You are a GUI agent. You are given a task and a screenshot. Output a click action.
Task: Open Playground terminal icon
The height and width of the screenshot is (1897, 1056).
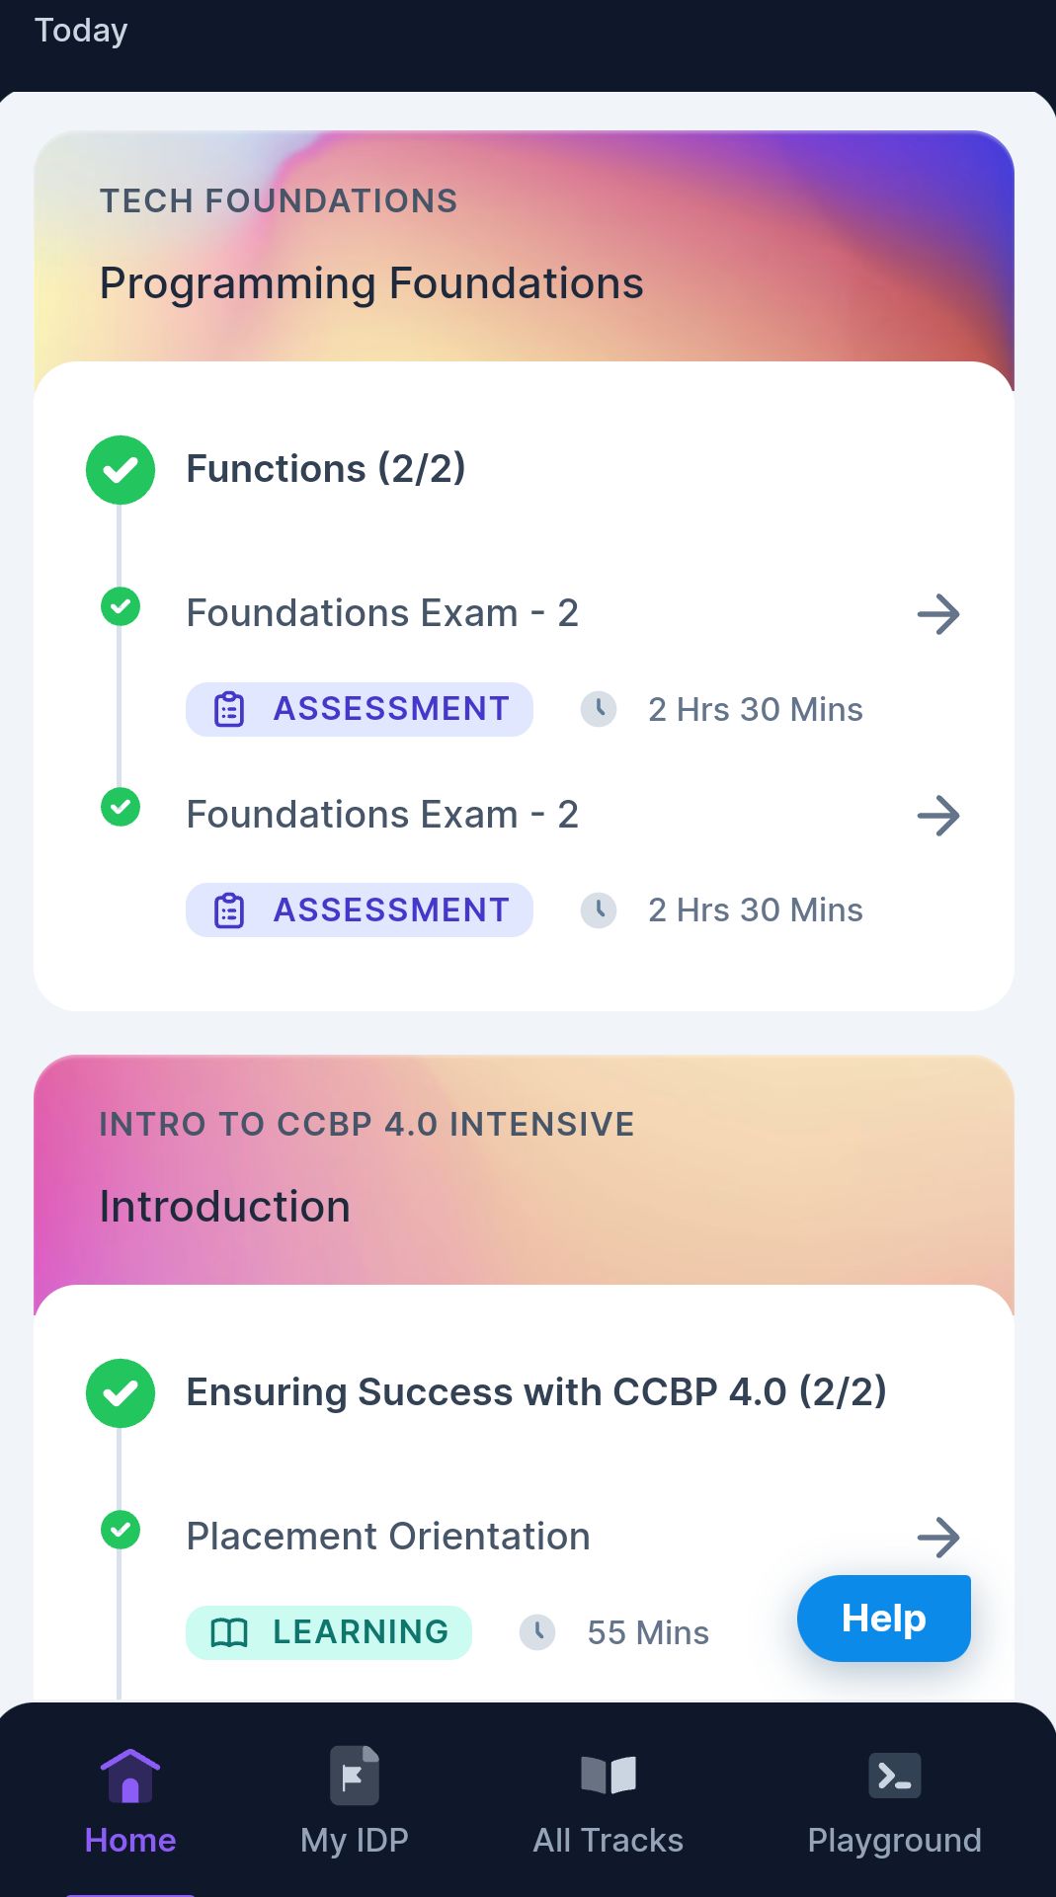(895, 1776)
